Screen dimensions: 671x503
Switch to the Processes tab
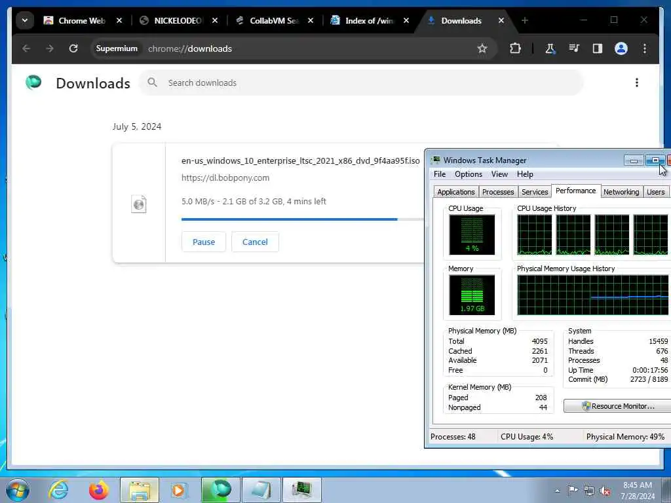click(498, 192)
